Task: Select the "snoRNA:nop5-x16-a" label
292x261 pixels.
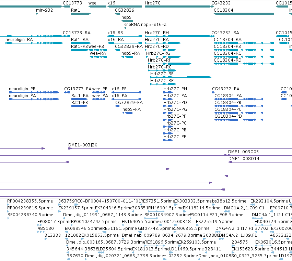Action: [145, 25]
